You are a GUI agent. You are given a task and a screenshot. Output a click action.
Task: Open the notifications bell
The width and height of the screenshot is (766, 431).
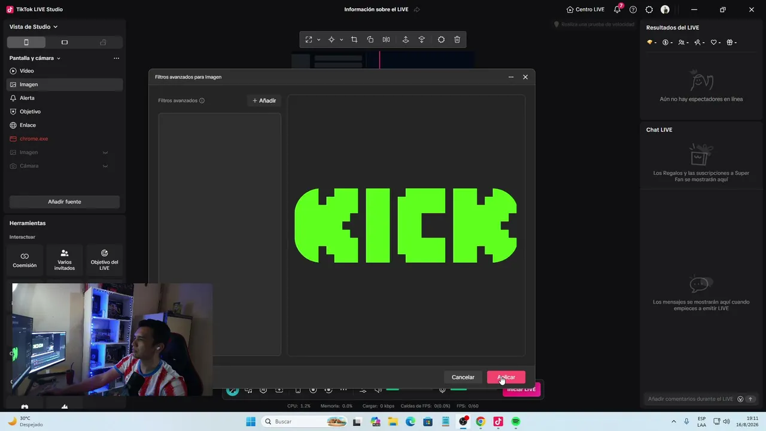[618, 10]
